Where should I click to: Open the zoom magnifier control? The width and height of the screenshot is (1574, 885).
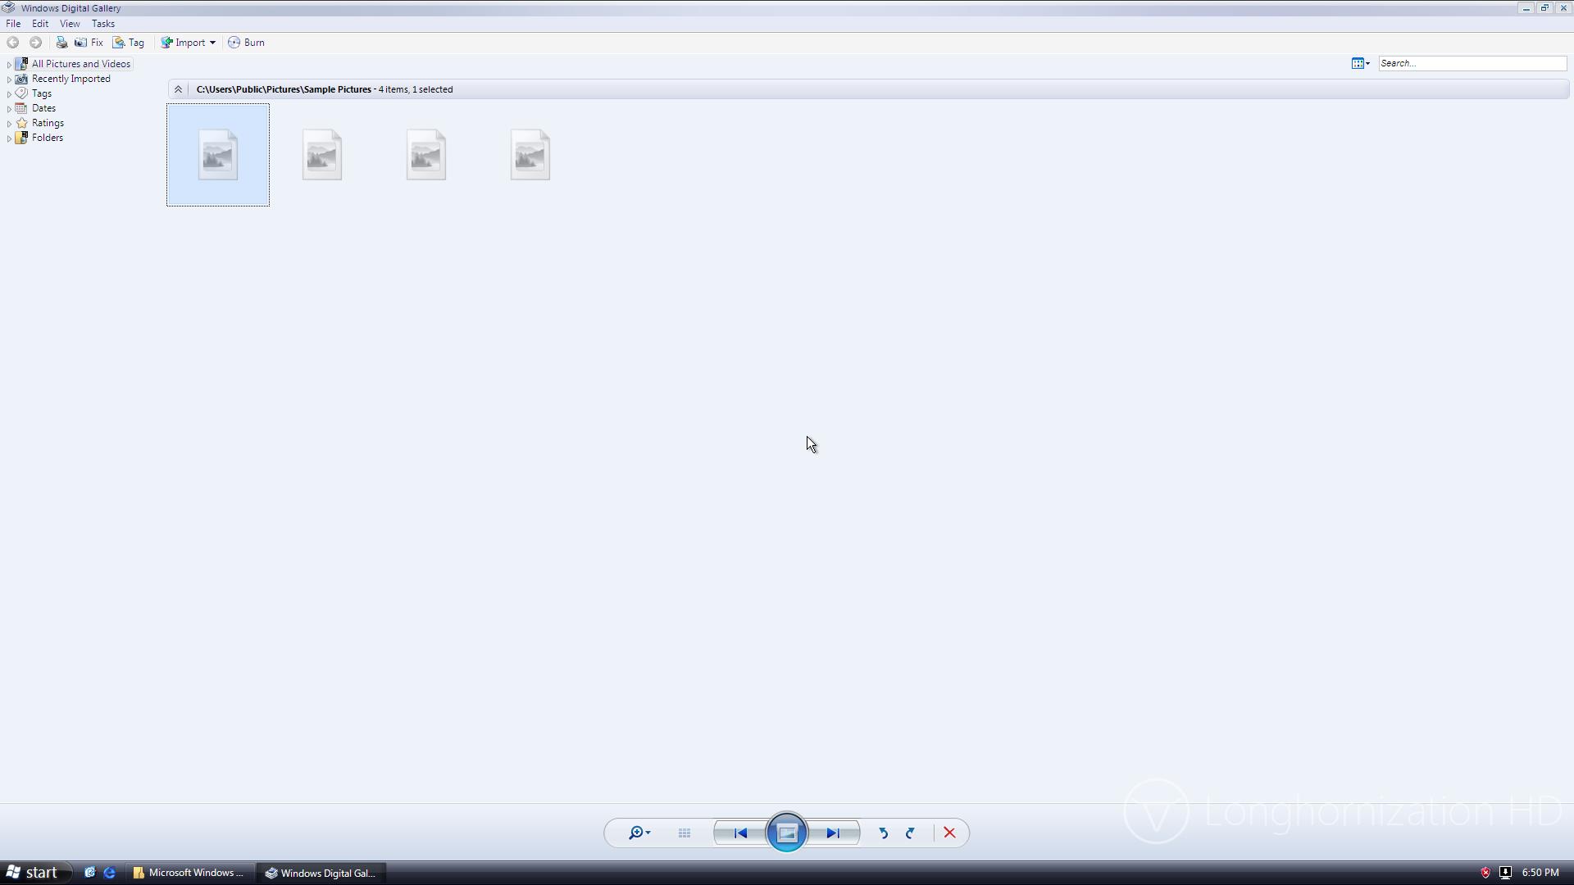click(x=639, y=833)
